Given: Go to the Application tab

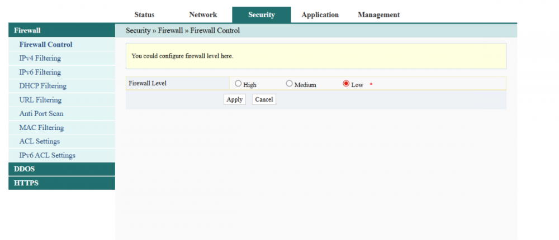Looking at the screenshot, I should pos(320,15).
